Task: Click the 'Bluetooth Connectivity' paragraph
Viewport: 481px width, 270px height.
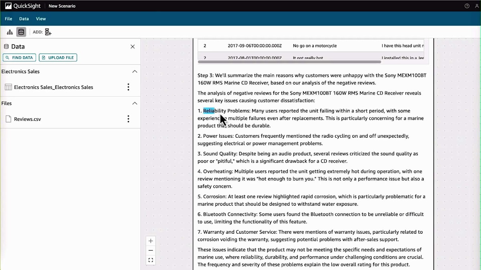Action: click(311, 218)
